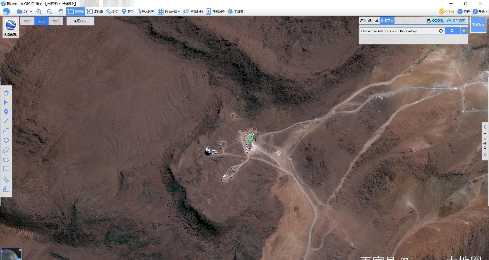Open the 地名查找 tab
The image size is (489, 260).
[387, 21]
